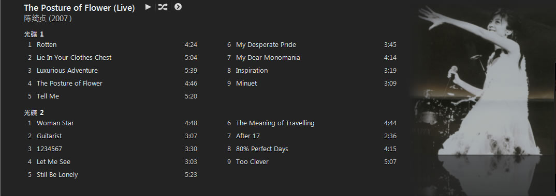Screen dimensions: 556x196
Task: Select track The Meaning of Travelling
Action: [311, 123]
